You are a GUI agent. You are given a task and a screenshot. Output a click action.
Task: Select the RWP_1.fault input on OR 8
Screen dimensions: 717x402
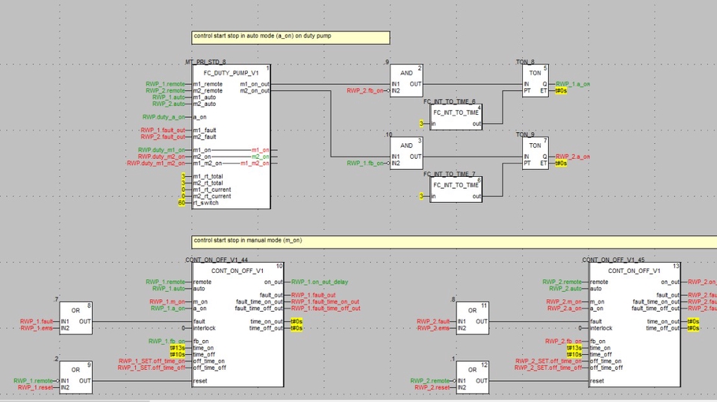tap(37, 321)
